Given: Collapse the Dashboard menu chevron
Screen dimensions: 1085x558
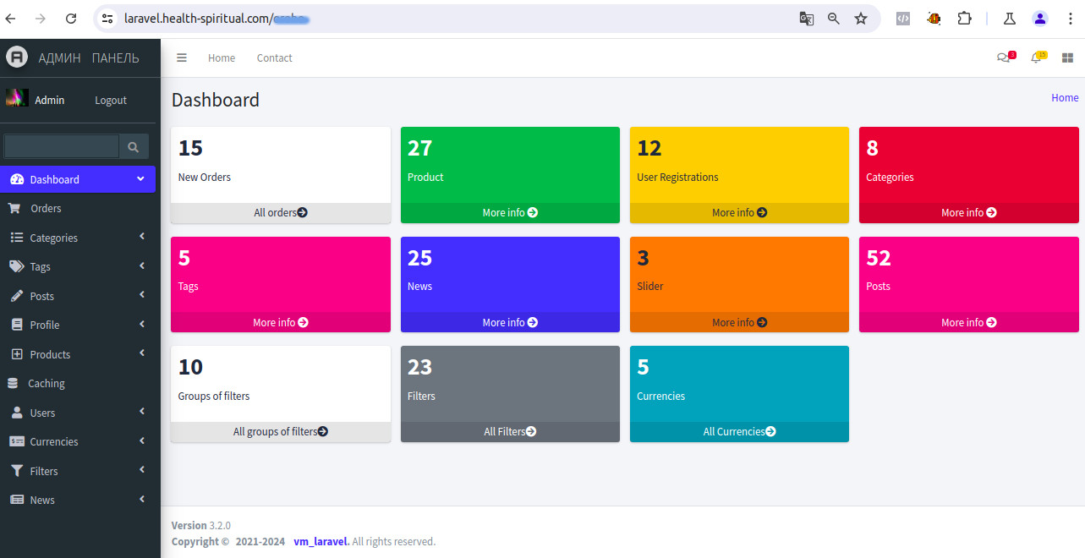Looking at the screenshot, I should click(142, 178).
